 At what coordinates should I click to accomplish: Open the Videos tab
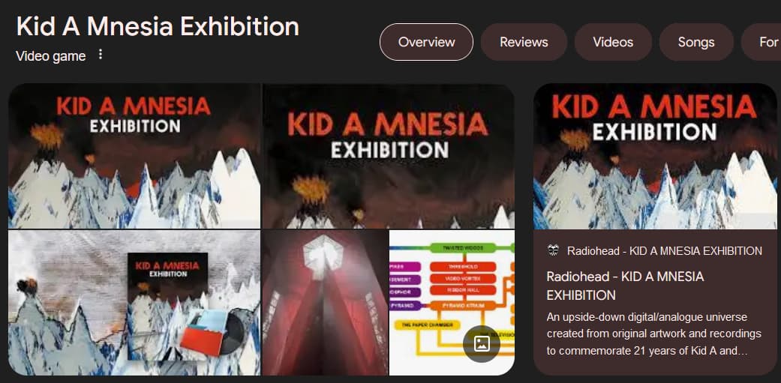coord(613,42)
